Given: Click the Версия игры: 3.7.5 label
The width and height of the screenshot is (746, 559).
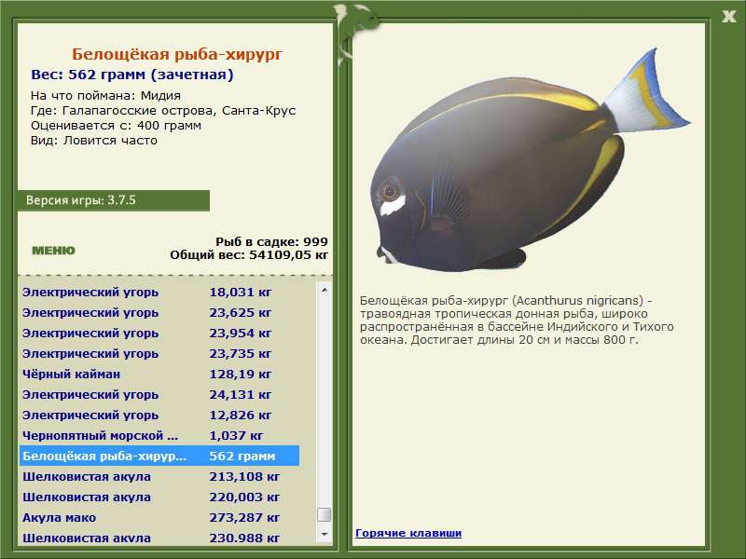Looking at the screenshot, I should 81,200.
